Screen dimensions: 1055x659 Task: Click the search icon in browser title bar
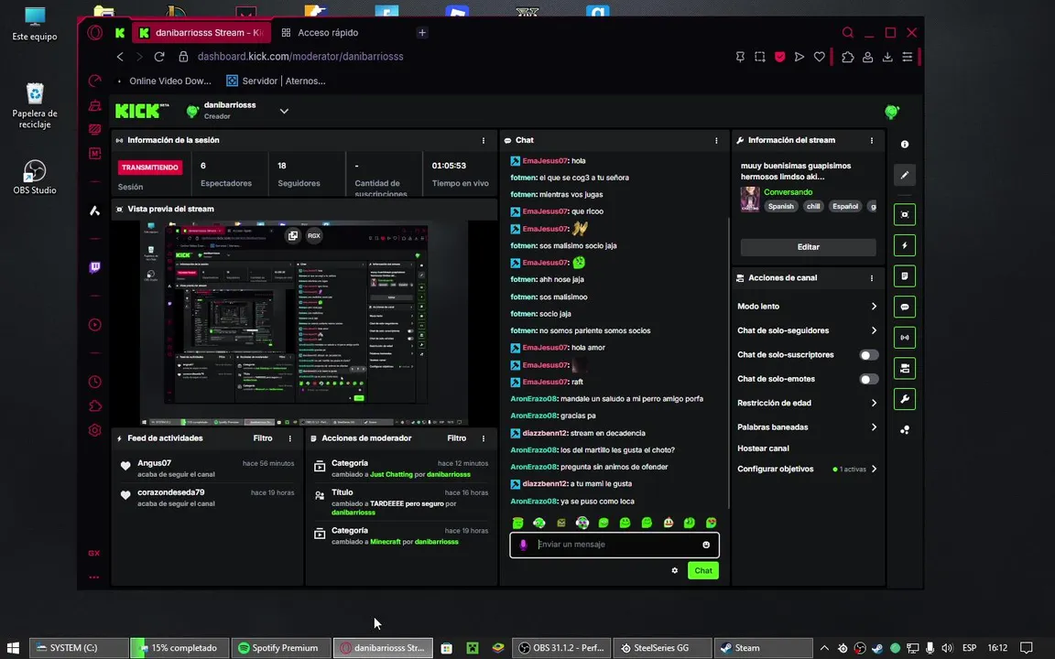click(848, 32)
